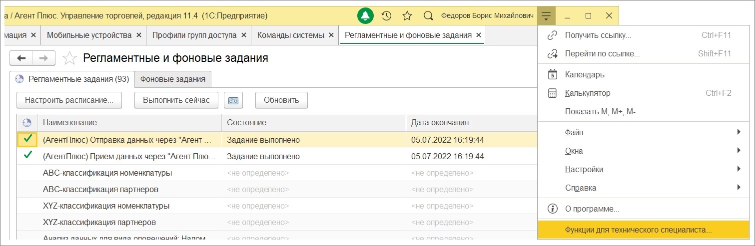Close the Регламентные и фоновые задания tab

click(x=479, y=35)
